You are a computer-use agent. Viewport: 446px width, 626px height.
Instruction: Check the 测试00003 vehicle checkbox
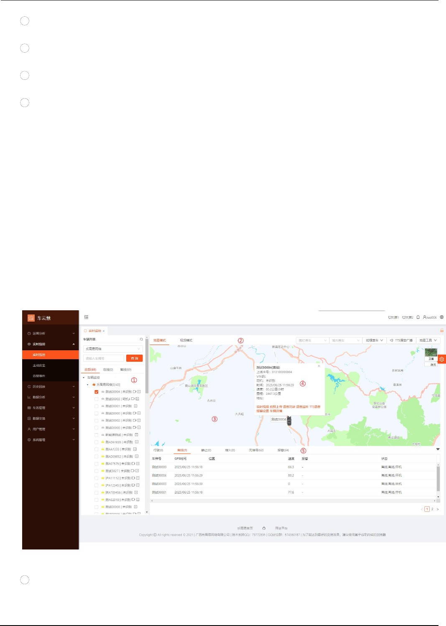97,399
